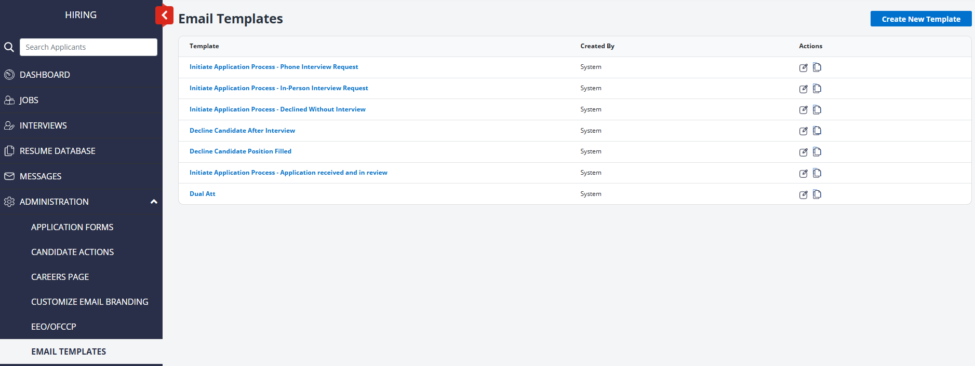Duplicate the Declined Without Interview template
Screen dimensions: 975x366
tap(817, 110)
